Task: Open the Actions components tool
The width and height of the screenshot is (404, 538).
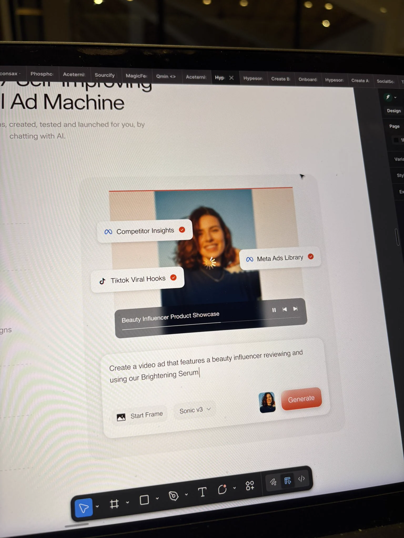Action: point(250,485)
